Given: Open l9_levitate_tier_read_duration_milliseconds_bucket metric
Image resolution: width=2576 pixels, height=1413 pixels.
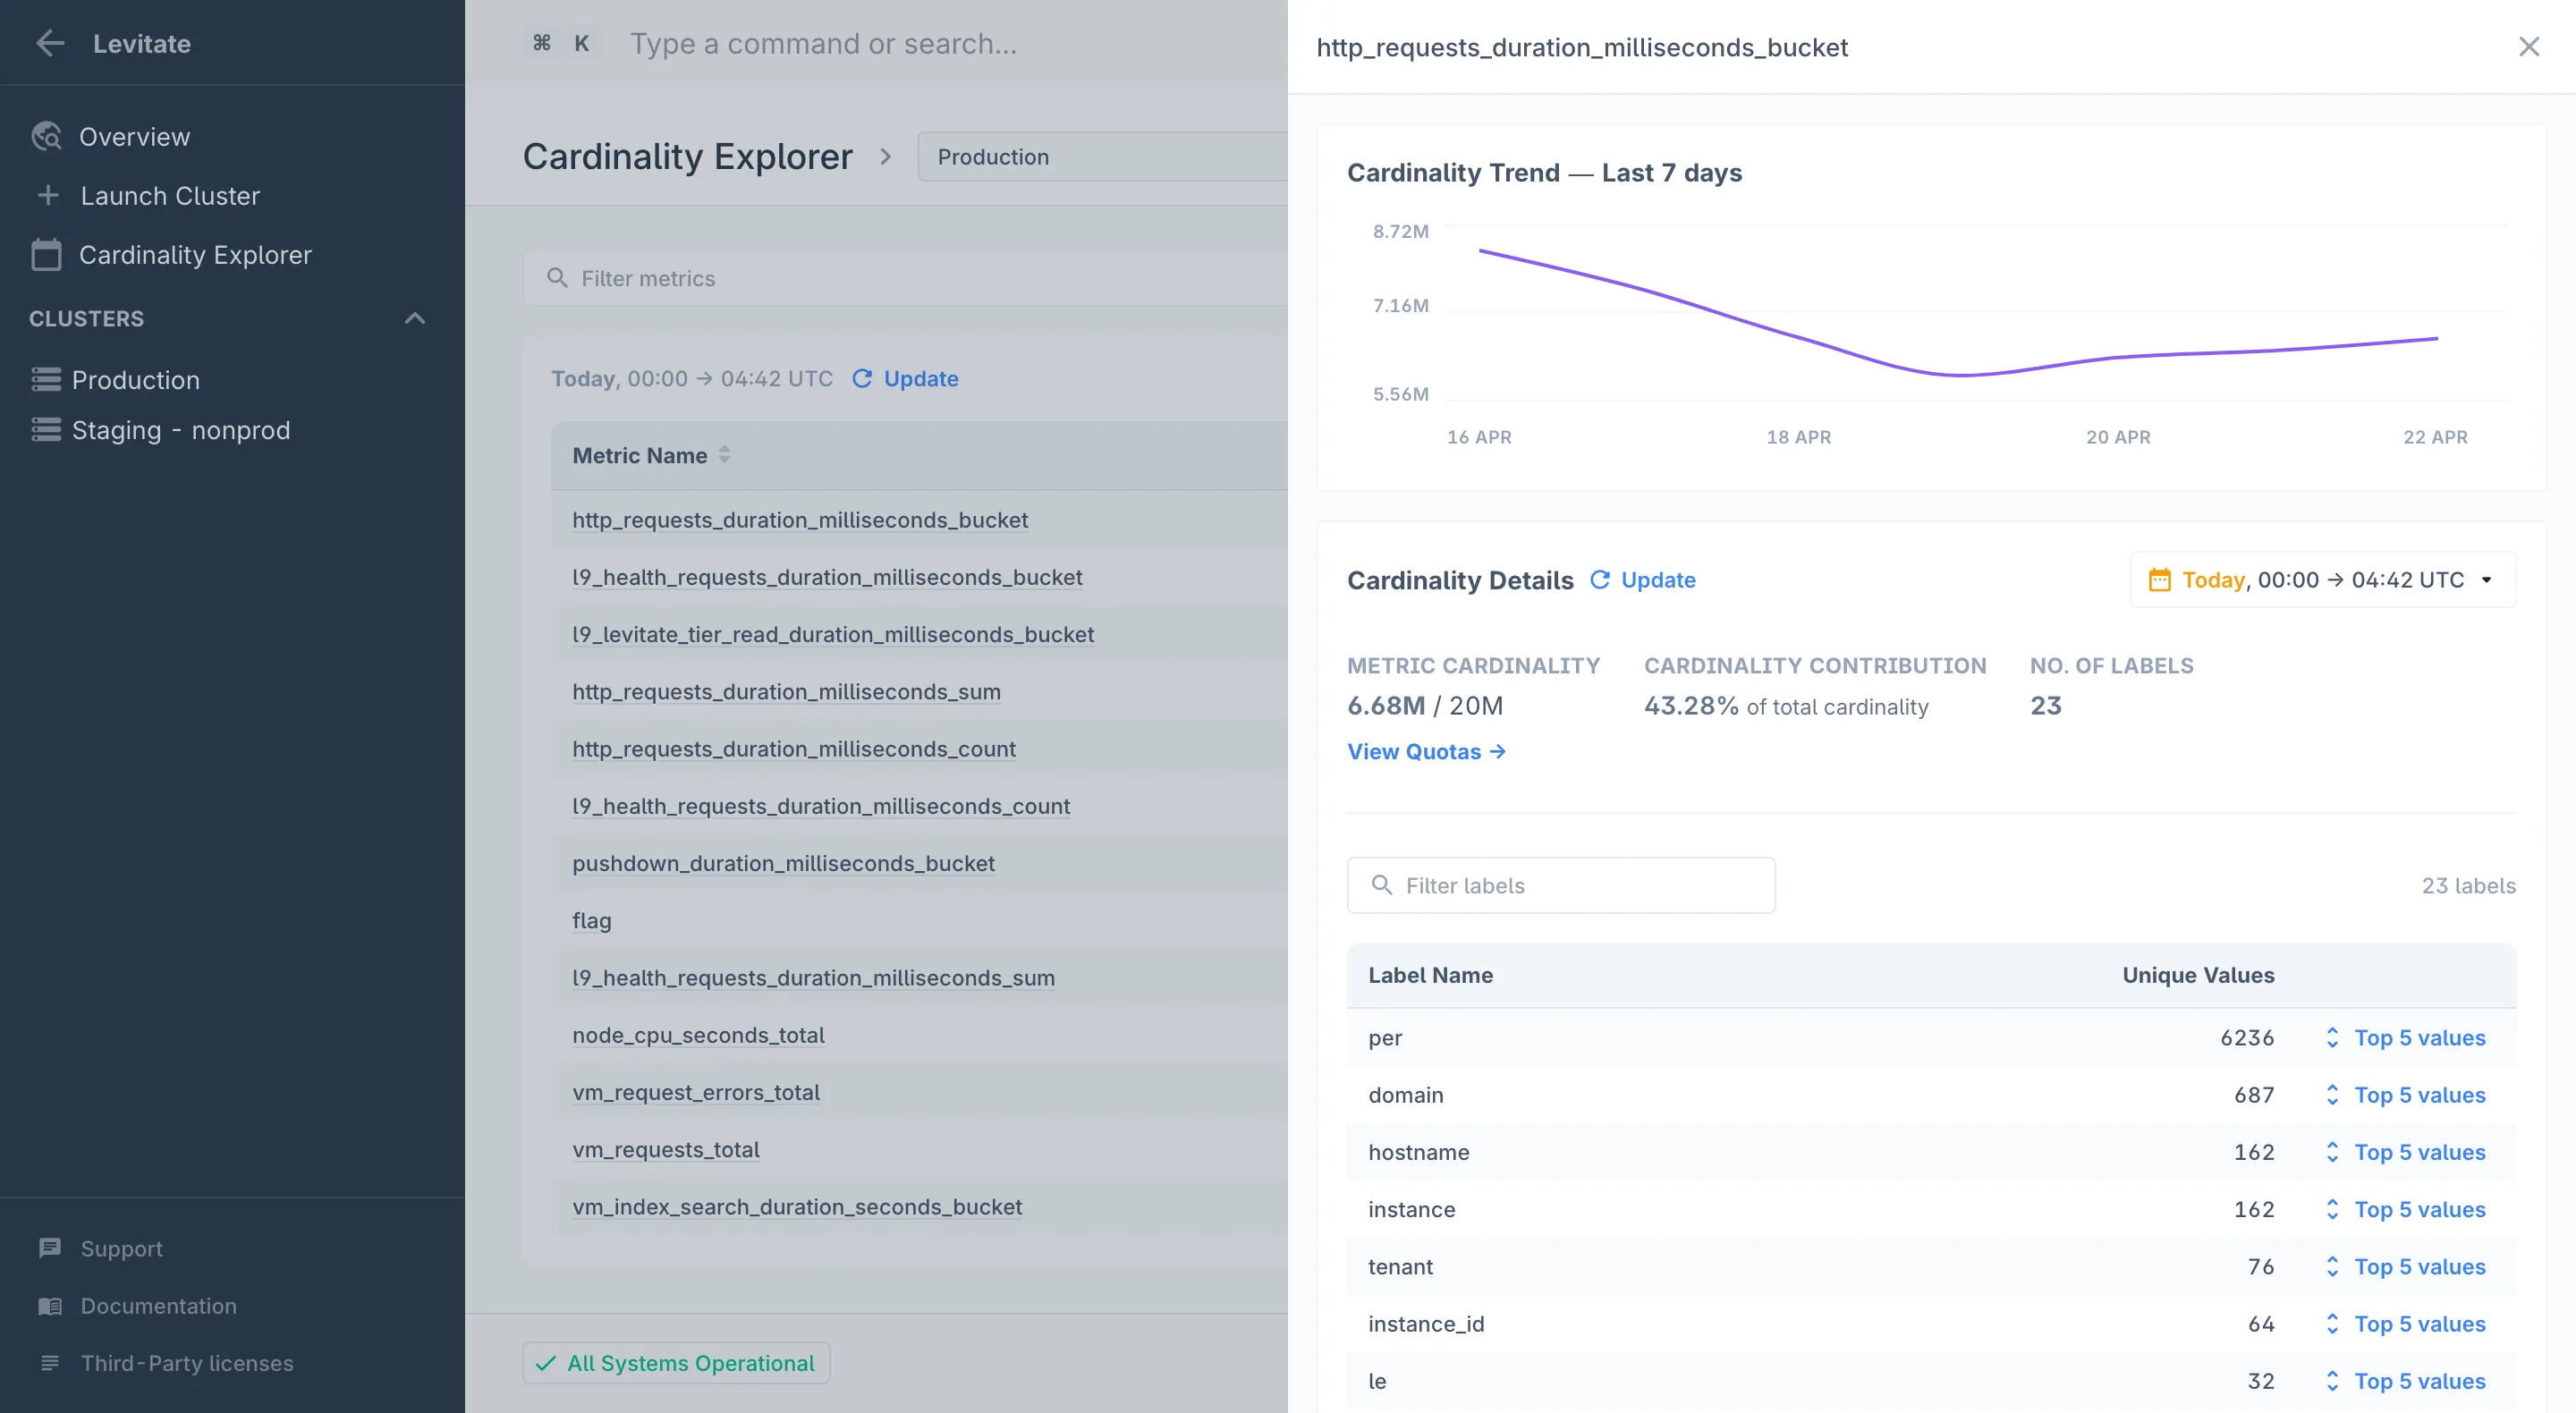Looking at the screenshot, I should tap(833, 634).
